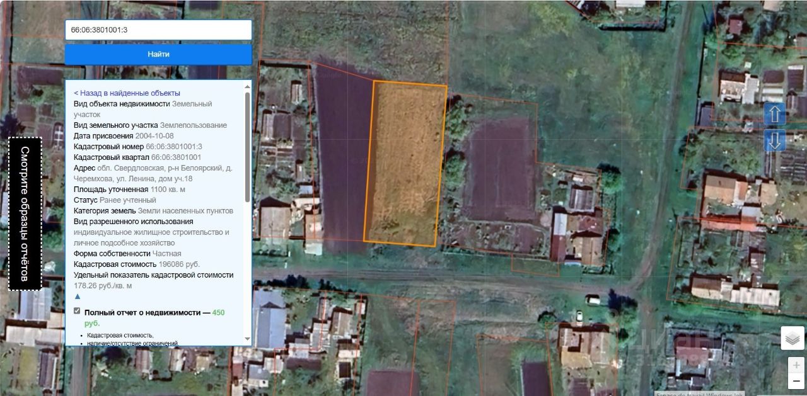Click the panel scrollbar down arrow
The height and width of the screenshot is (396, 807).
247,339
